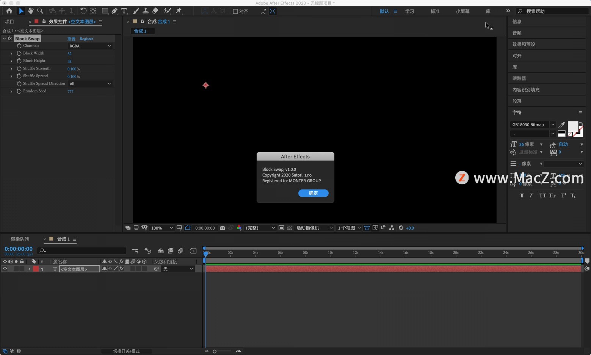Image resolution: width=591 pixels, height=355 pixels.
Task: Toggle the 对齐 snapping checkbox
Action: click(235, 11)
